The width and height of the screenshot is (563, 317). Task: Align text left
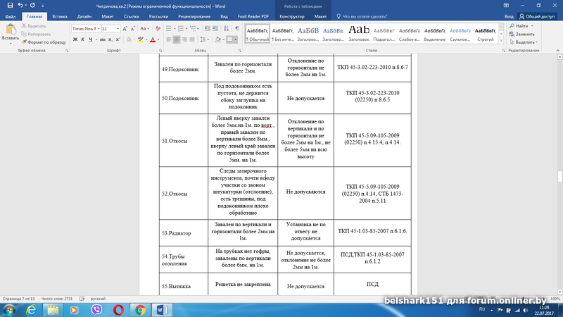(x=169, y=39)
